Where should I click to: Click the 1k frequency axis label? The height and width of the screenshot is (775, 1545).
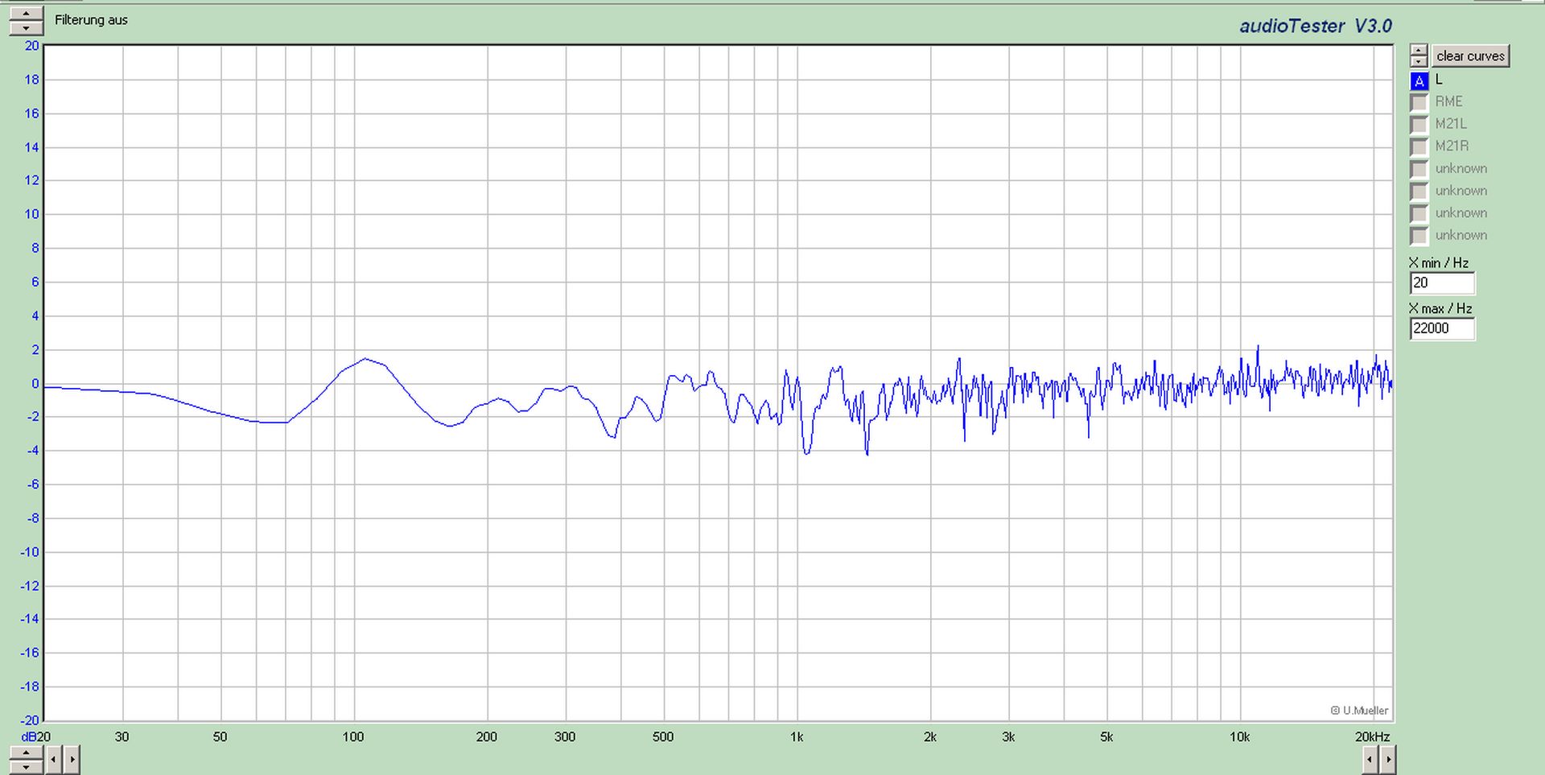coord(797,736)
